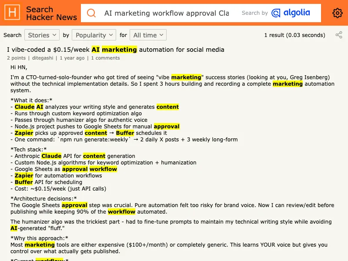Click the 'Zapier picks up approved content' line
The height and width of the screenshot is (261, 348).
(89, 133)
